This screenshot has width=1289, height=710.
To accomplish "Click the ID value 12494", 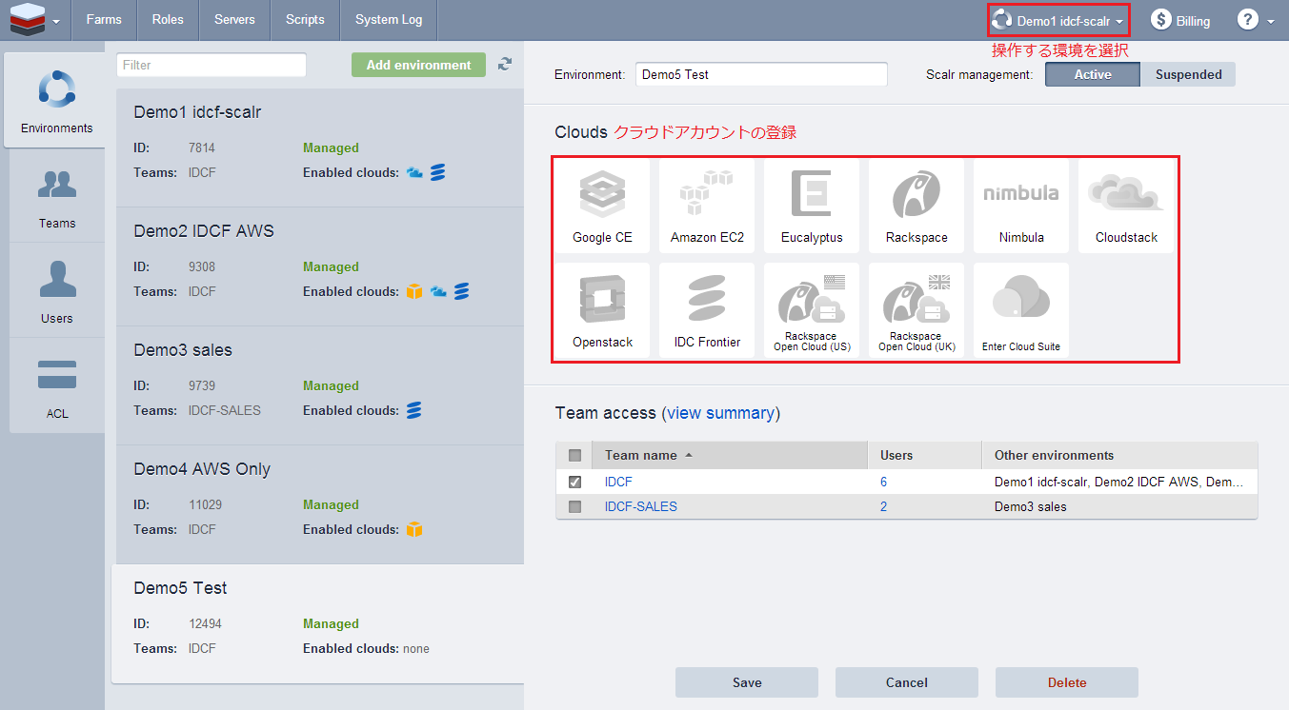I will [205, 624].
